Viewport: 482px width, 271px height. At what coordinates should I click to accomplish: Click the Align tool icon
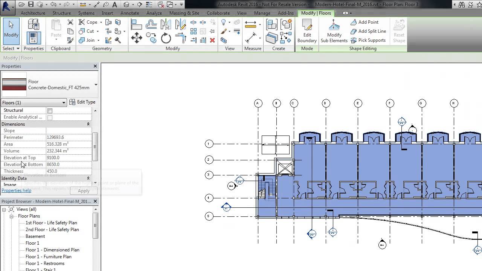136,24
